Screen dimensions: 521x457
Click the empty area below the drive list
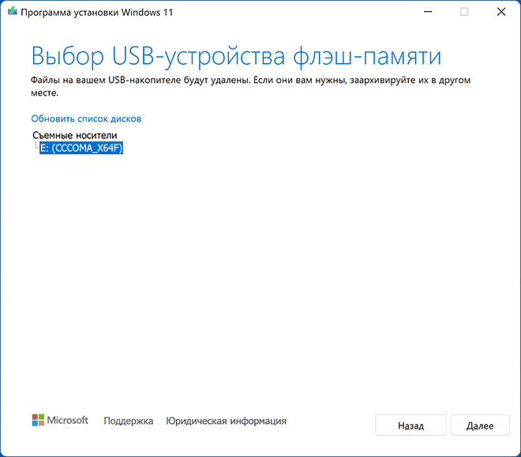coord(260,276)
